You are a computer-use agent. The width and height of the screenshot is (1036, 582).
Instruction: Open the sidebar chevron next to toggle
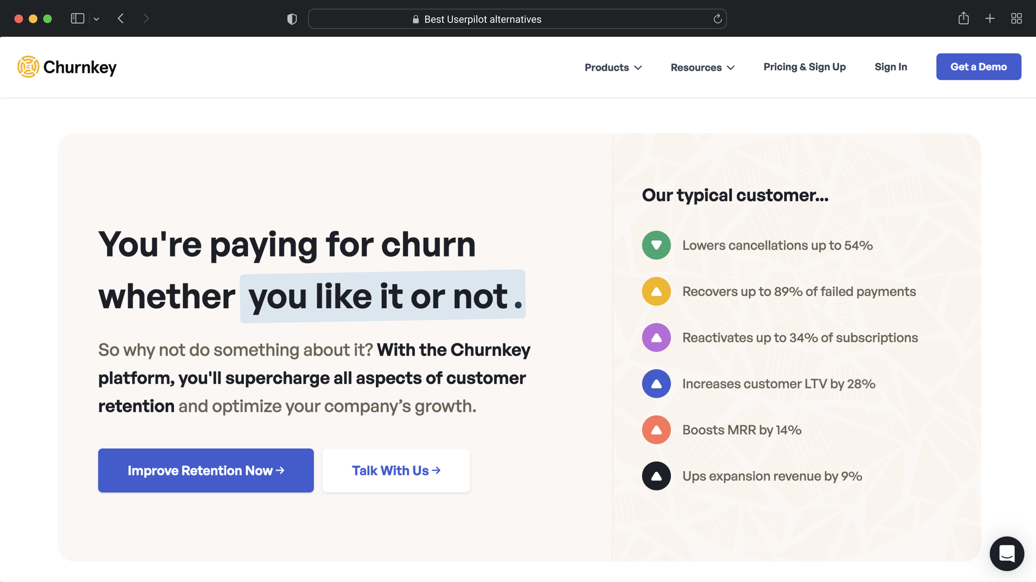coord(96,18)
